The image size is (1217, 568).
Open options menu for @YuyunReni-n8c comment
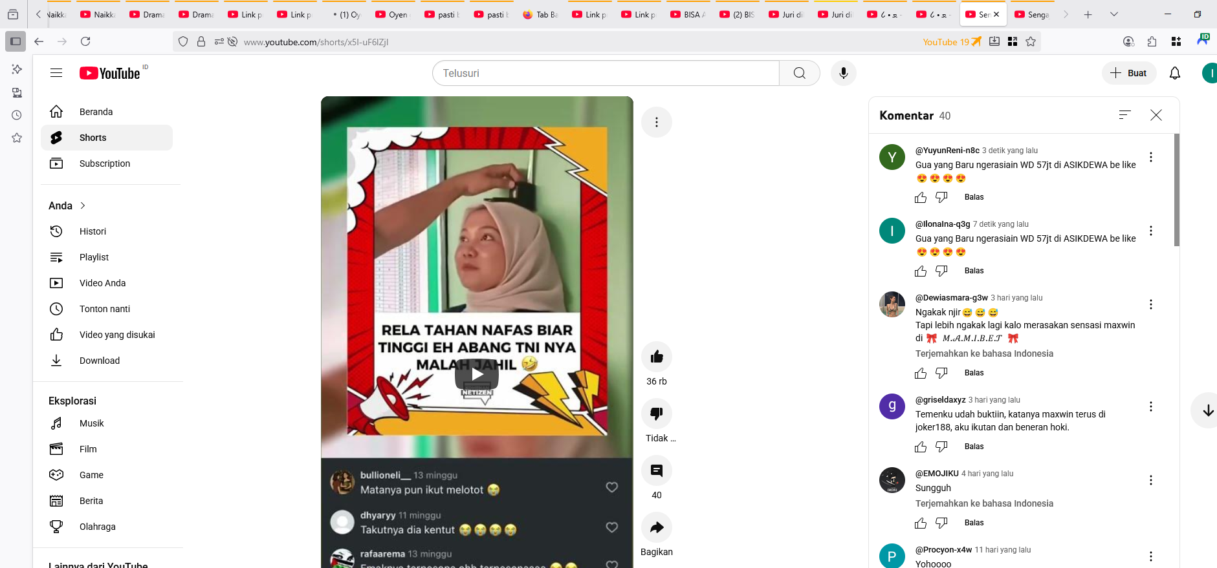click(1151, 157)
